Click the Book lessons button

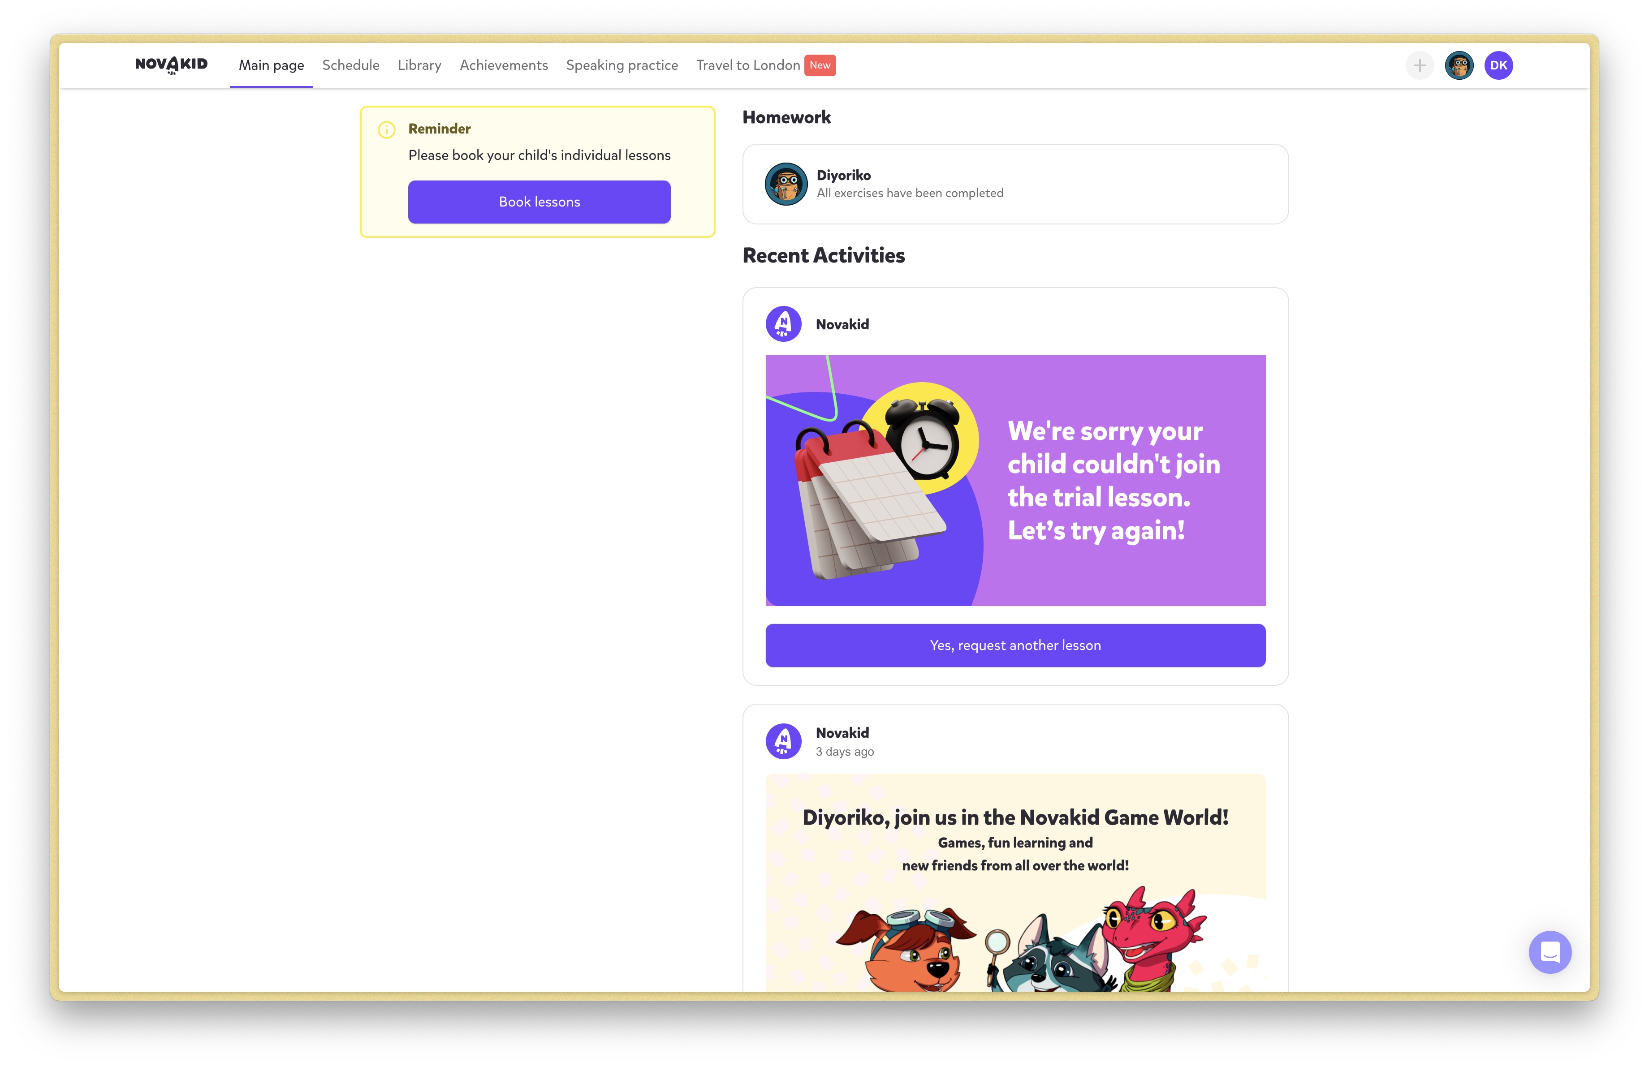tap(539, 202)
